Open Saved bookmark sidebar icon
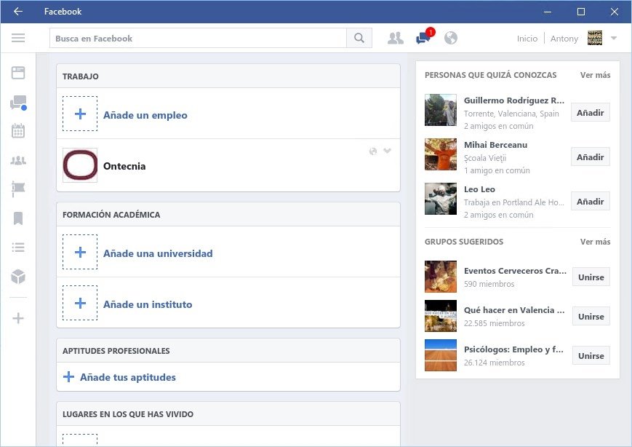Image resolution: width=632 pixels, height=447 pixels. point(18,218)
